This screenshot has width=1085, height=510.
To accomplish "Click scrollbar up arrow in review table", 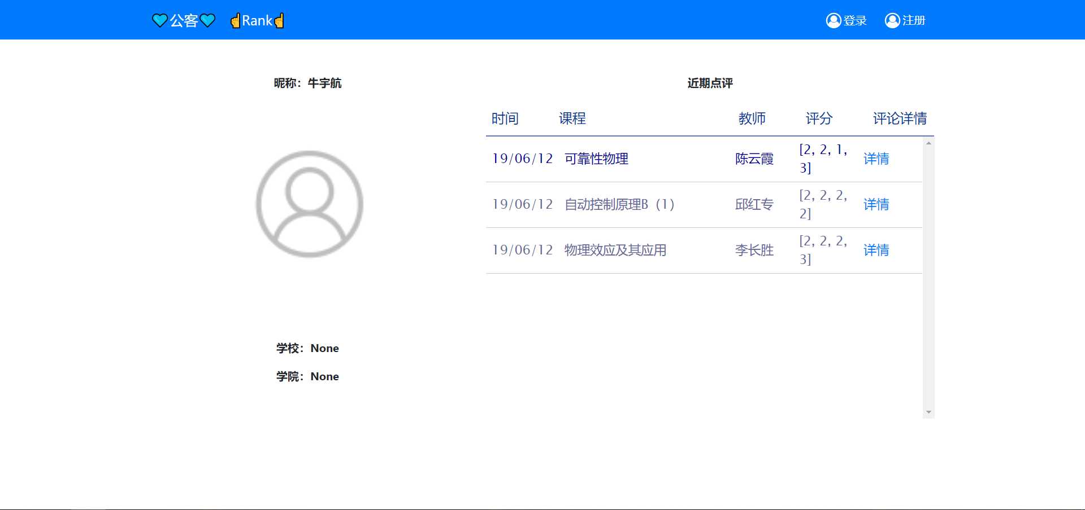I will (928, 143).
